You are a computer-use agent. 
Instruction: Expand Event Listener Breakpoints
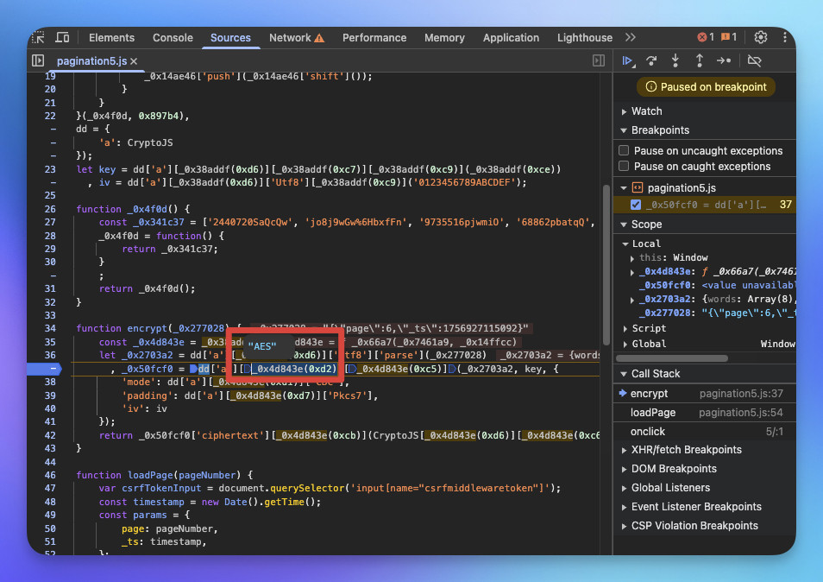coord(624,507)
